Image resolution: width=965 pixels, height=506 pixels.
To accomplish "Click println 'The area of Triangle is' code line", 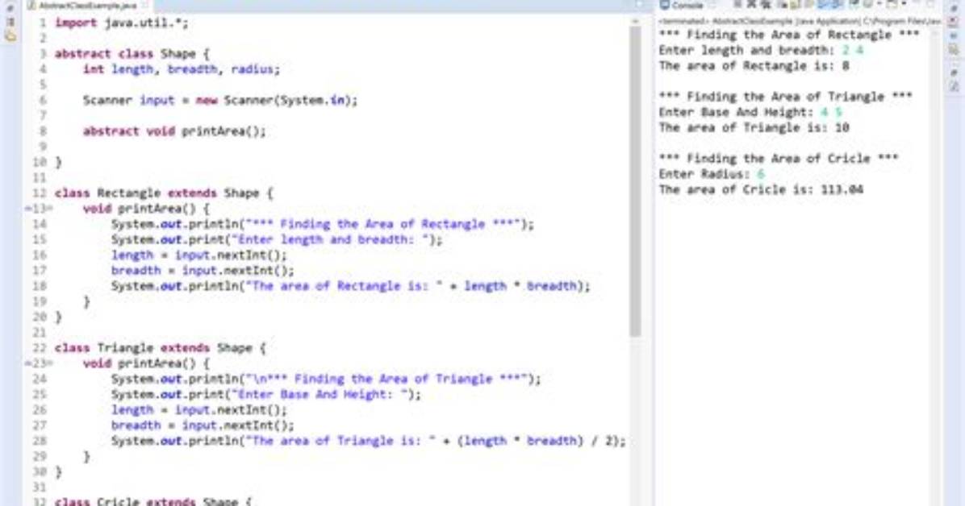I will point(369,441).
